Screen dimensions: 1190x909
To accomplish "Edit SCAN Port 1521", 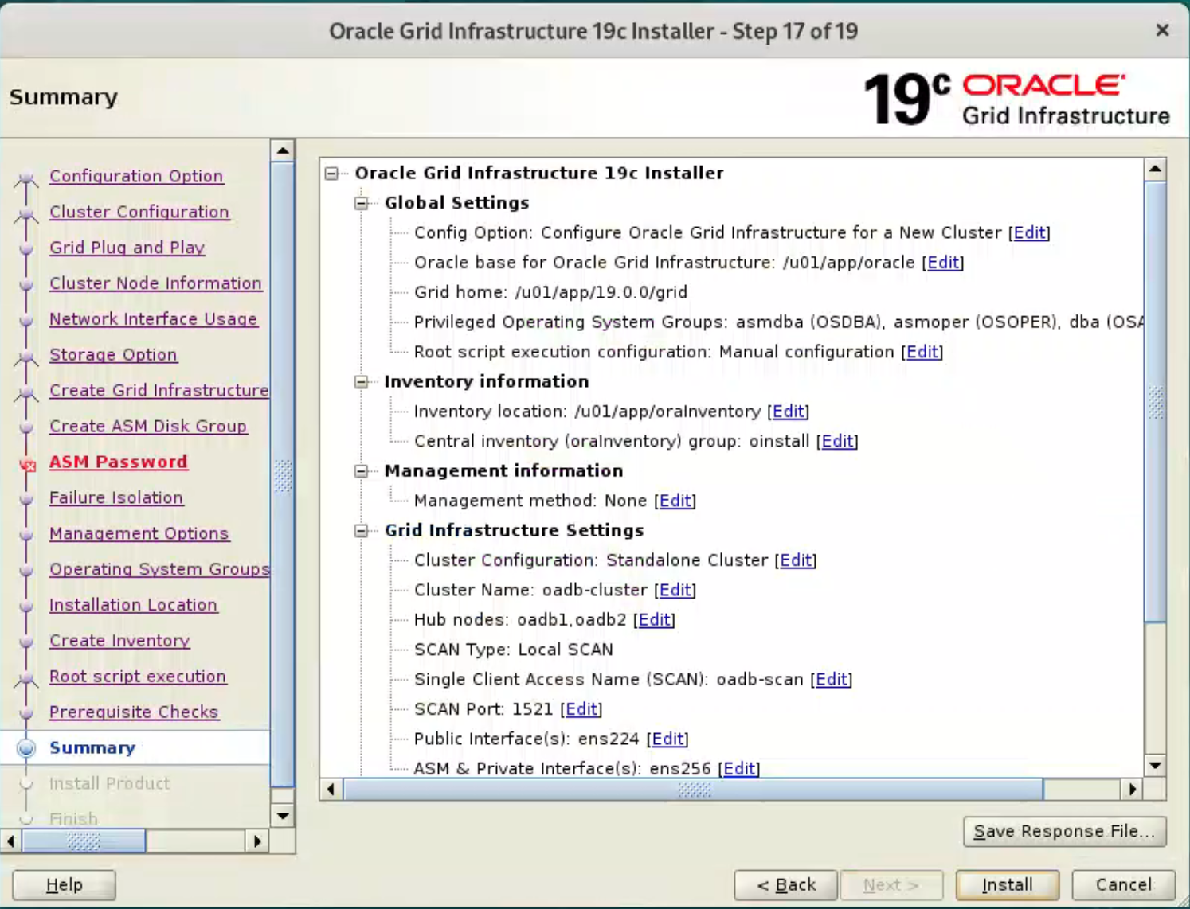I will pos(581,709).
